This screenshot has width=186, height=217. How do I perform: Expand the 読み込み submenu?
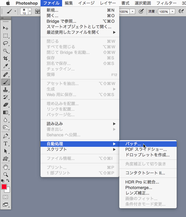[80, 124]
